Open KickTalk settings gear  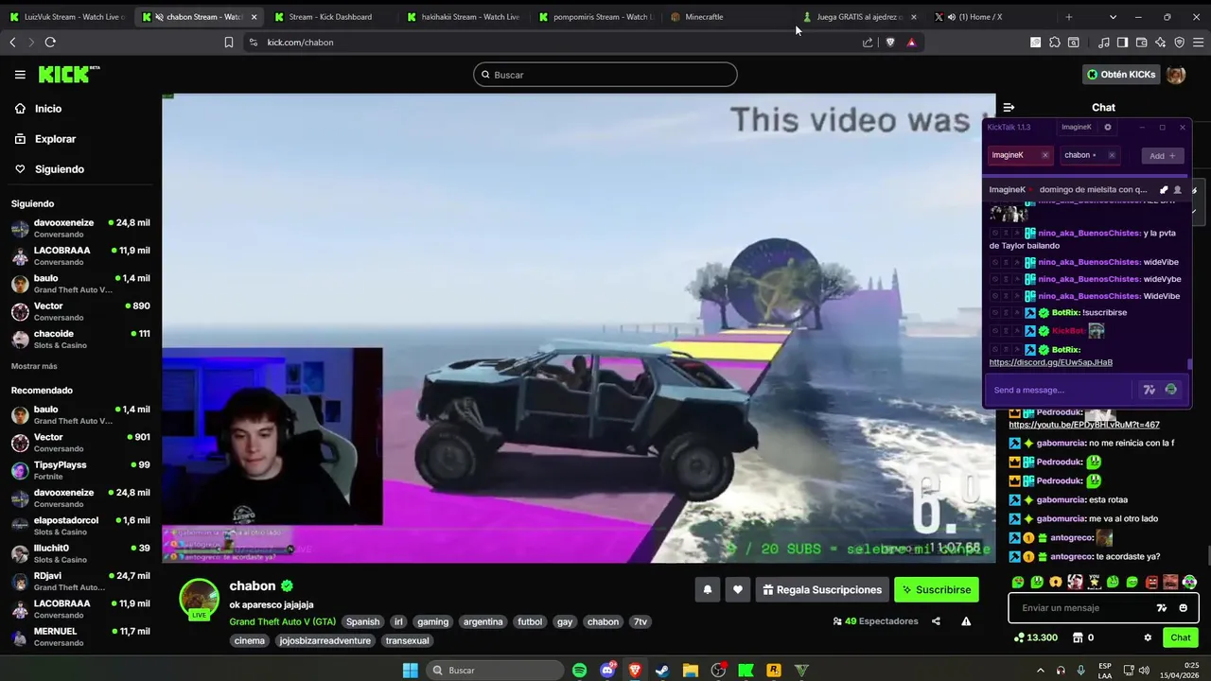[x=1108, y=127]
